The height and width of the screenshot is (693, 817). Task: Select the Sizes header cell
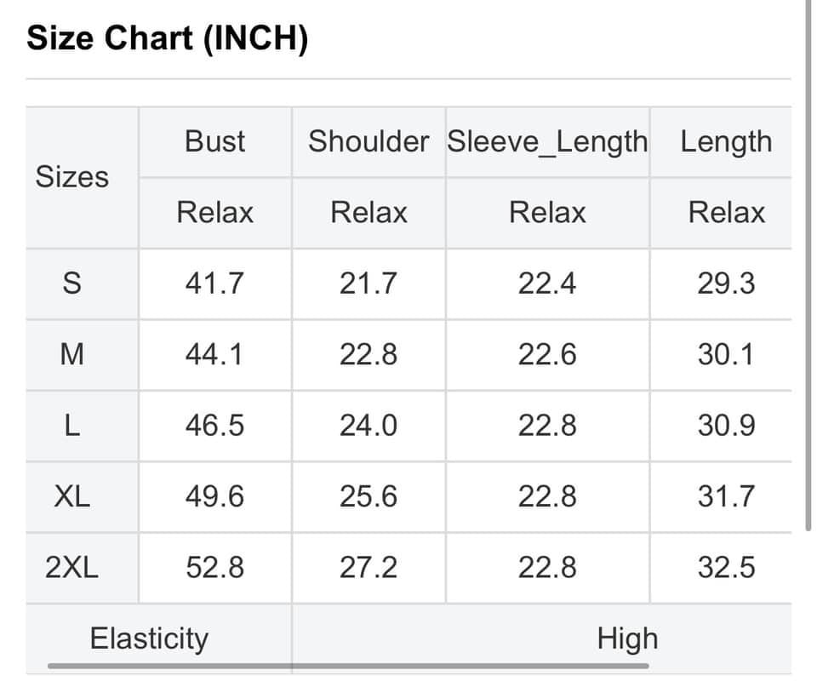coord(72,177)
